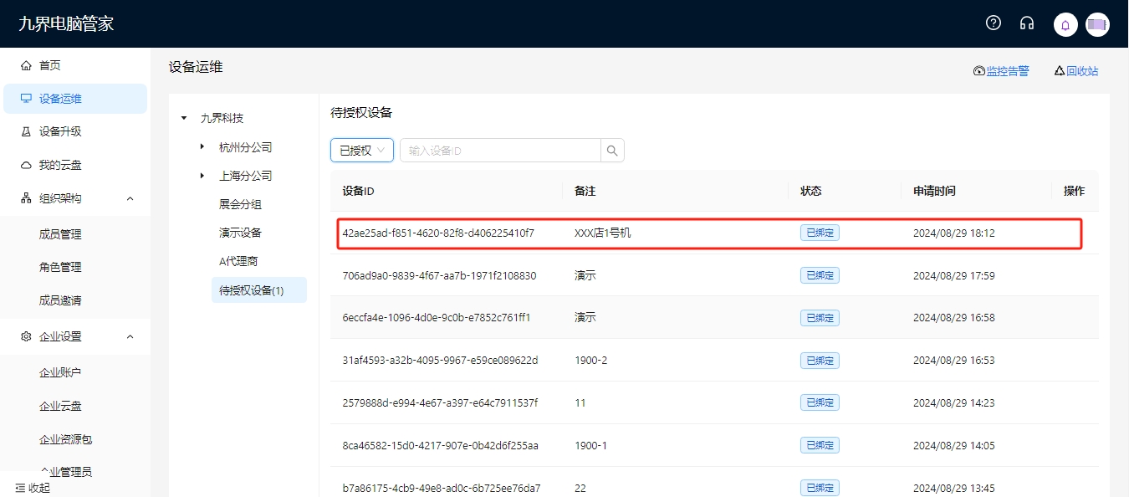
Task: Click the home icon beside 首页
Action: (x=26, y=65)
